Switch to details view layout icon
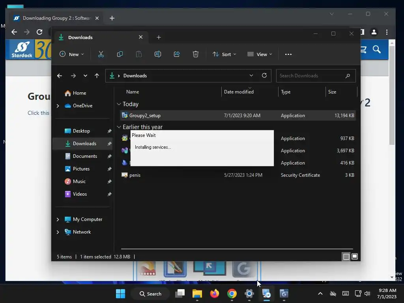 pos(346,256)
